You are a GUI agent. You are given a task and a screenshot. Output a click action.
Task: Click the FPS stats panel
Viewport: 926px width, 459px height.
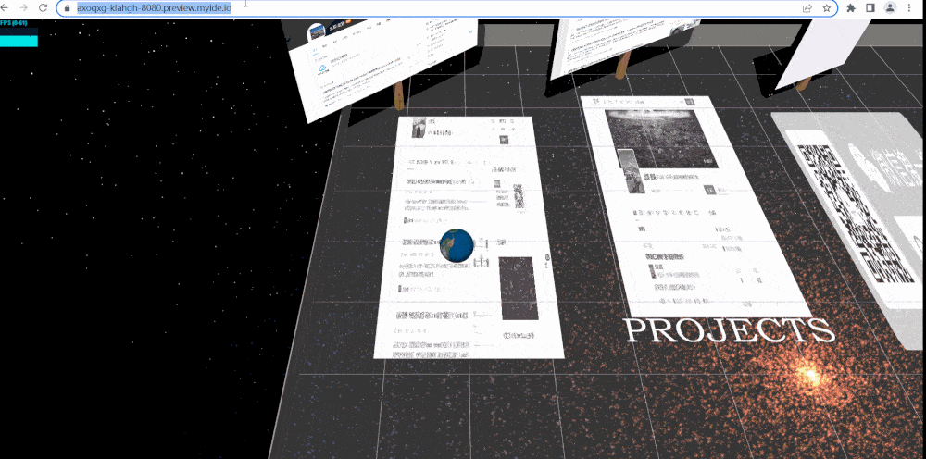click(19, 33)
